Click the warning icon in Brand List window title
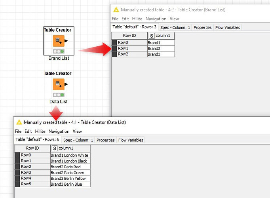This screenshot has width=270, height=198. coord(116,10)
